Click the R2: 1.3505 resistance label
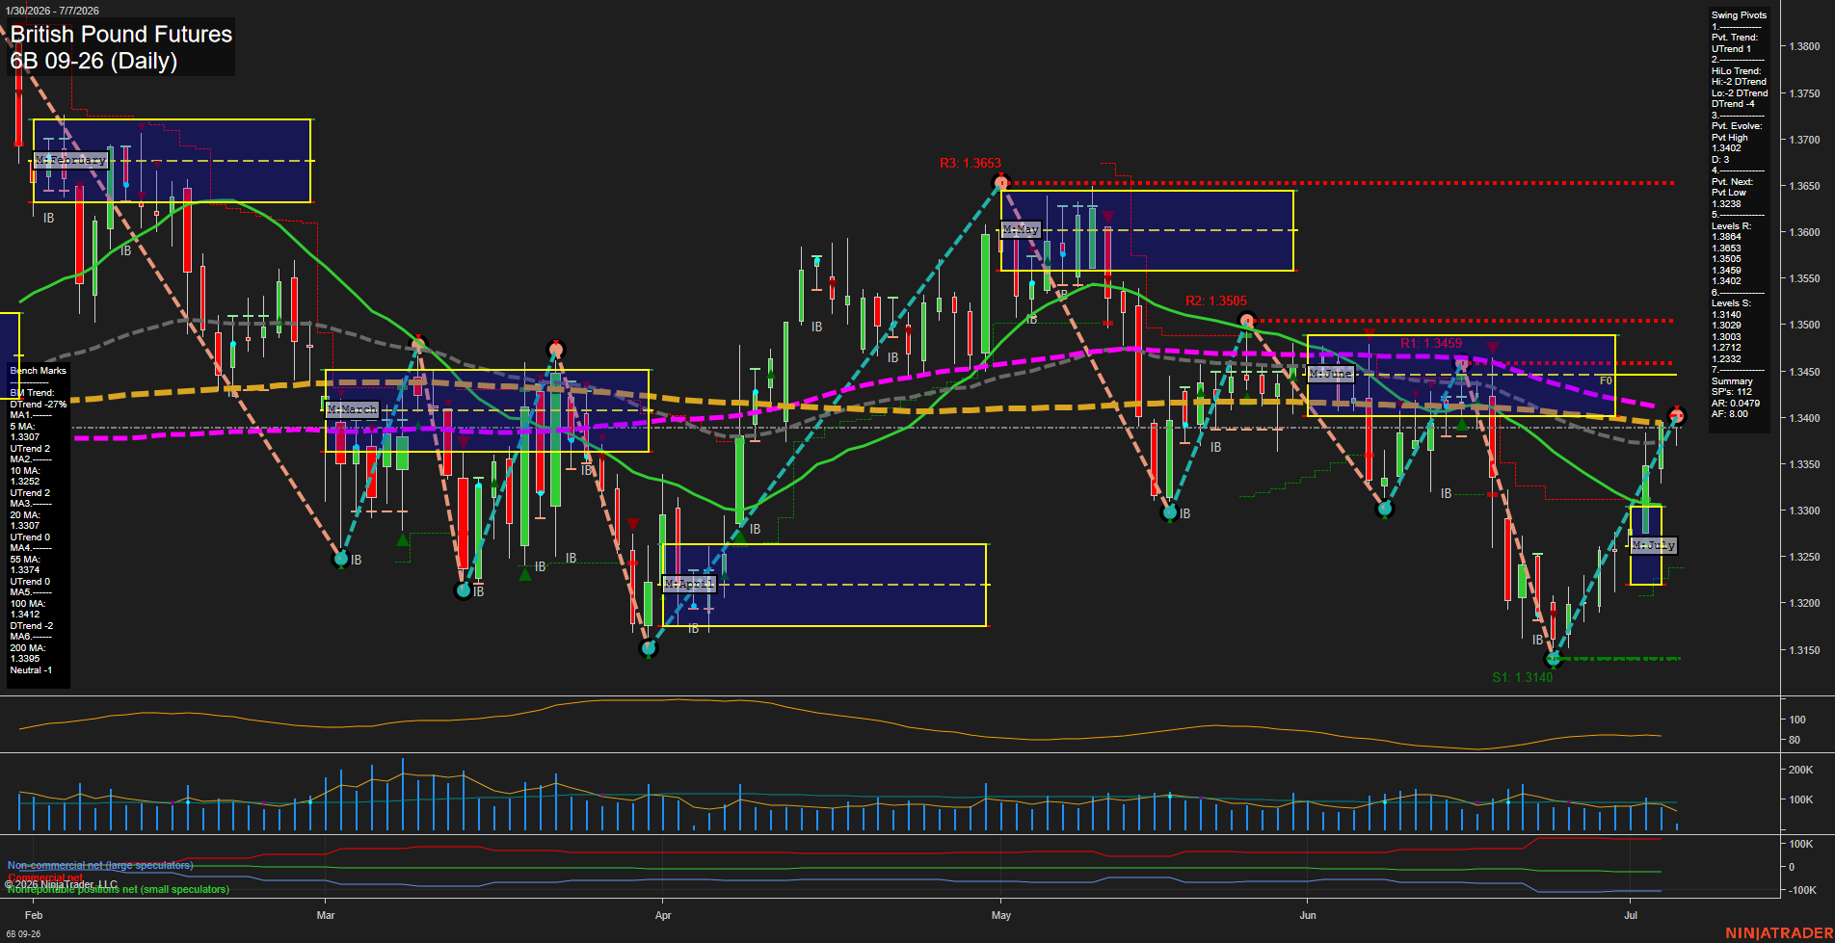 click(1215, 301)
